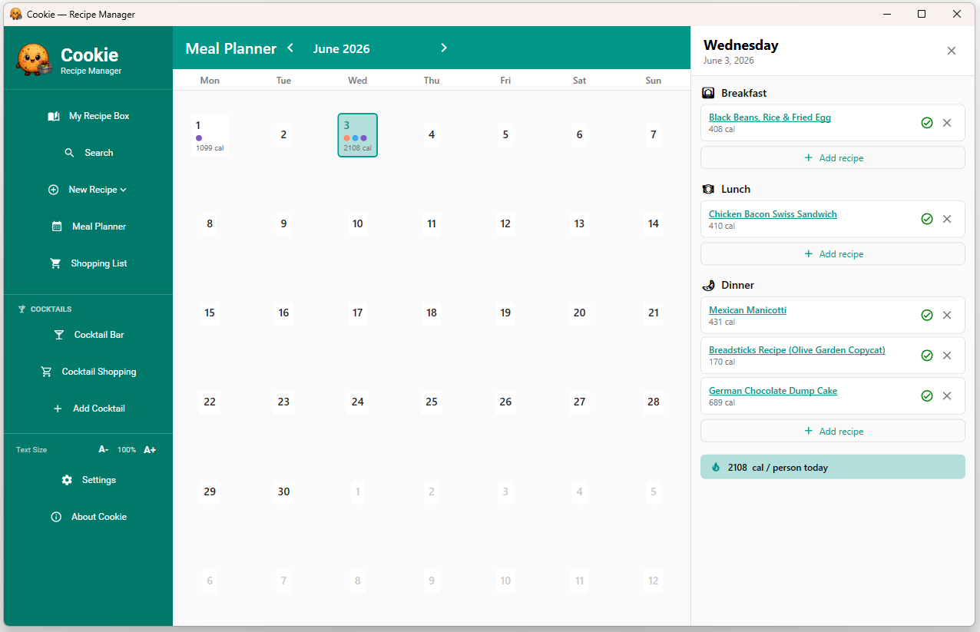Remove Black Beans, Rice & Fried Egg from breakfast
Image resolution: width=980 pixels, height=632 pixels.
pyautogui.click(x=947, y=123)
